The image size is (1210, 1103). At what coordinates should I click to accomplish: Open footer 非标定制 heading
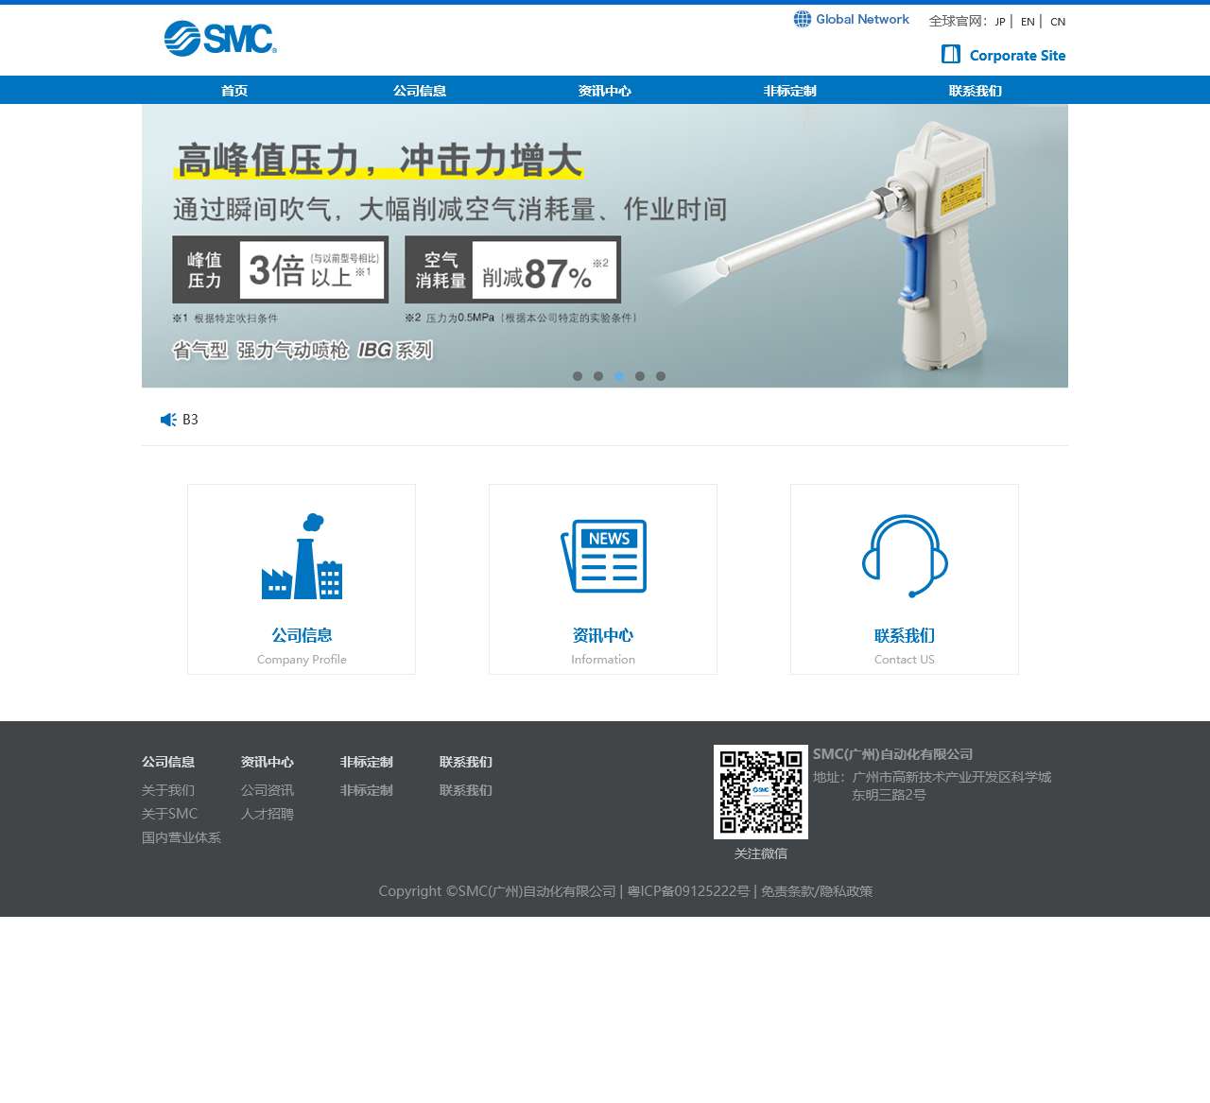[367, 762]
